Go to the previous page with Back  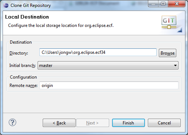pos(59,123)
